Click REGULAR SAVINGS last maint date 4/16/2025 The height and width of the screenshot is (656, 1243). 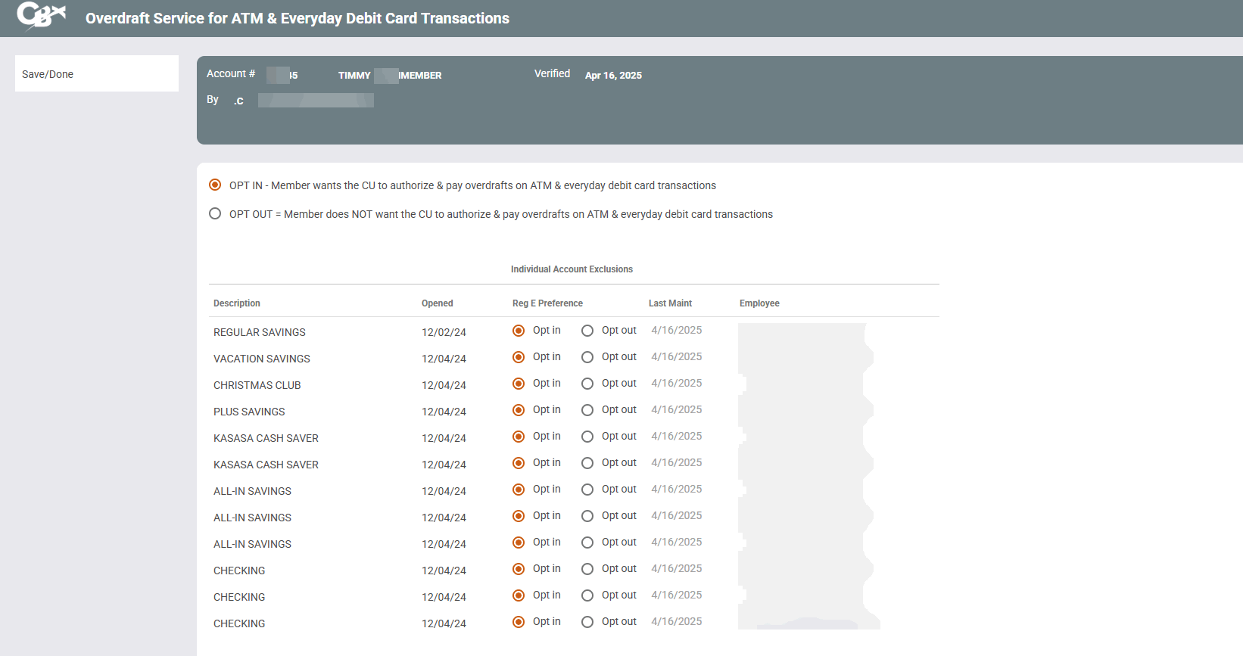click(677, 330)
